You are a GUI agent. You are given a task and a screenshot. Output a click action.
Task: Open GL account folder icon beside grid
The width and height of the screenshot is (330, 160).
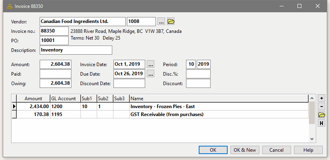[x=321, y=115]
